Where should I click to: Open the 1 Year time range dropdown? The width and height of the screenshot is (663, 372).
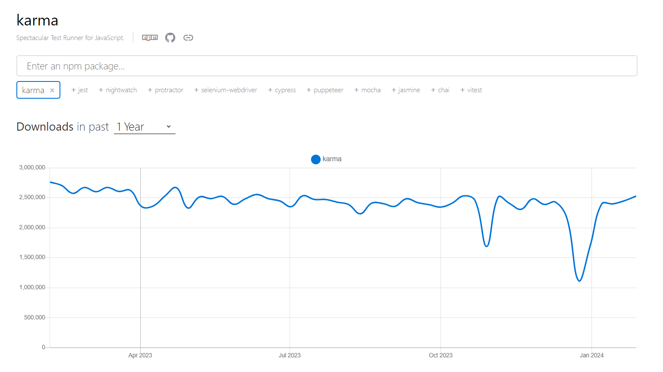(144, 126)
